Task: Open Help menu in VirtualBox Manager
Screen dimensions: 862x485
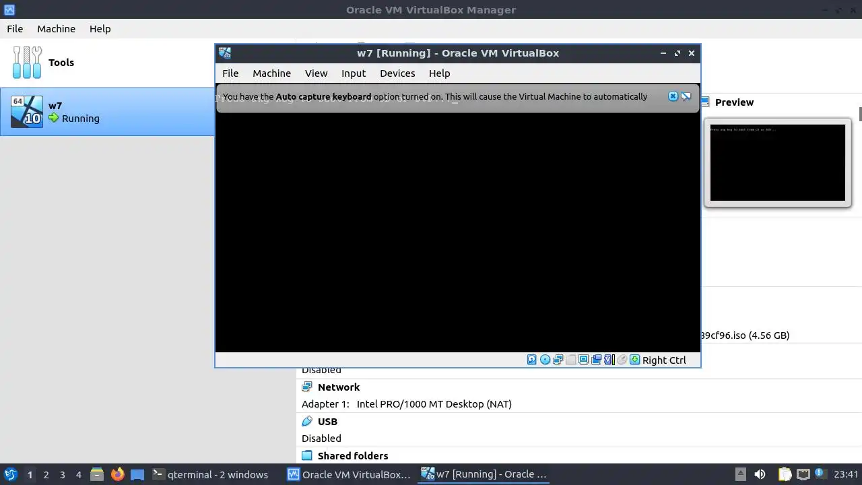Action: point(100,29)
